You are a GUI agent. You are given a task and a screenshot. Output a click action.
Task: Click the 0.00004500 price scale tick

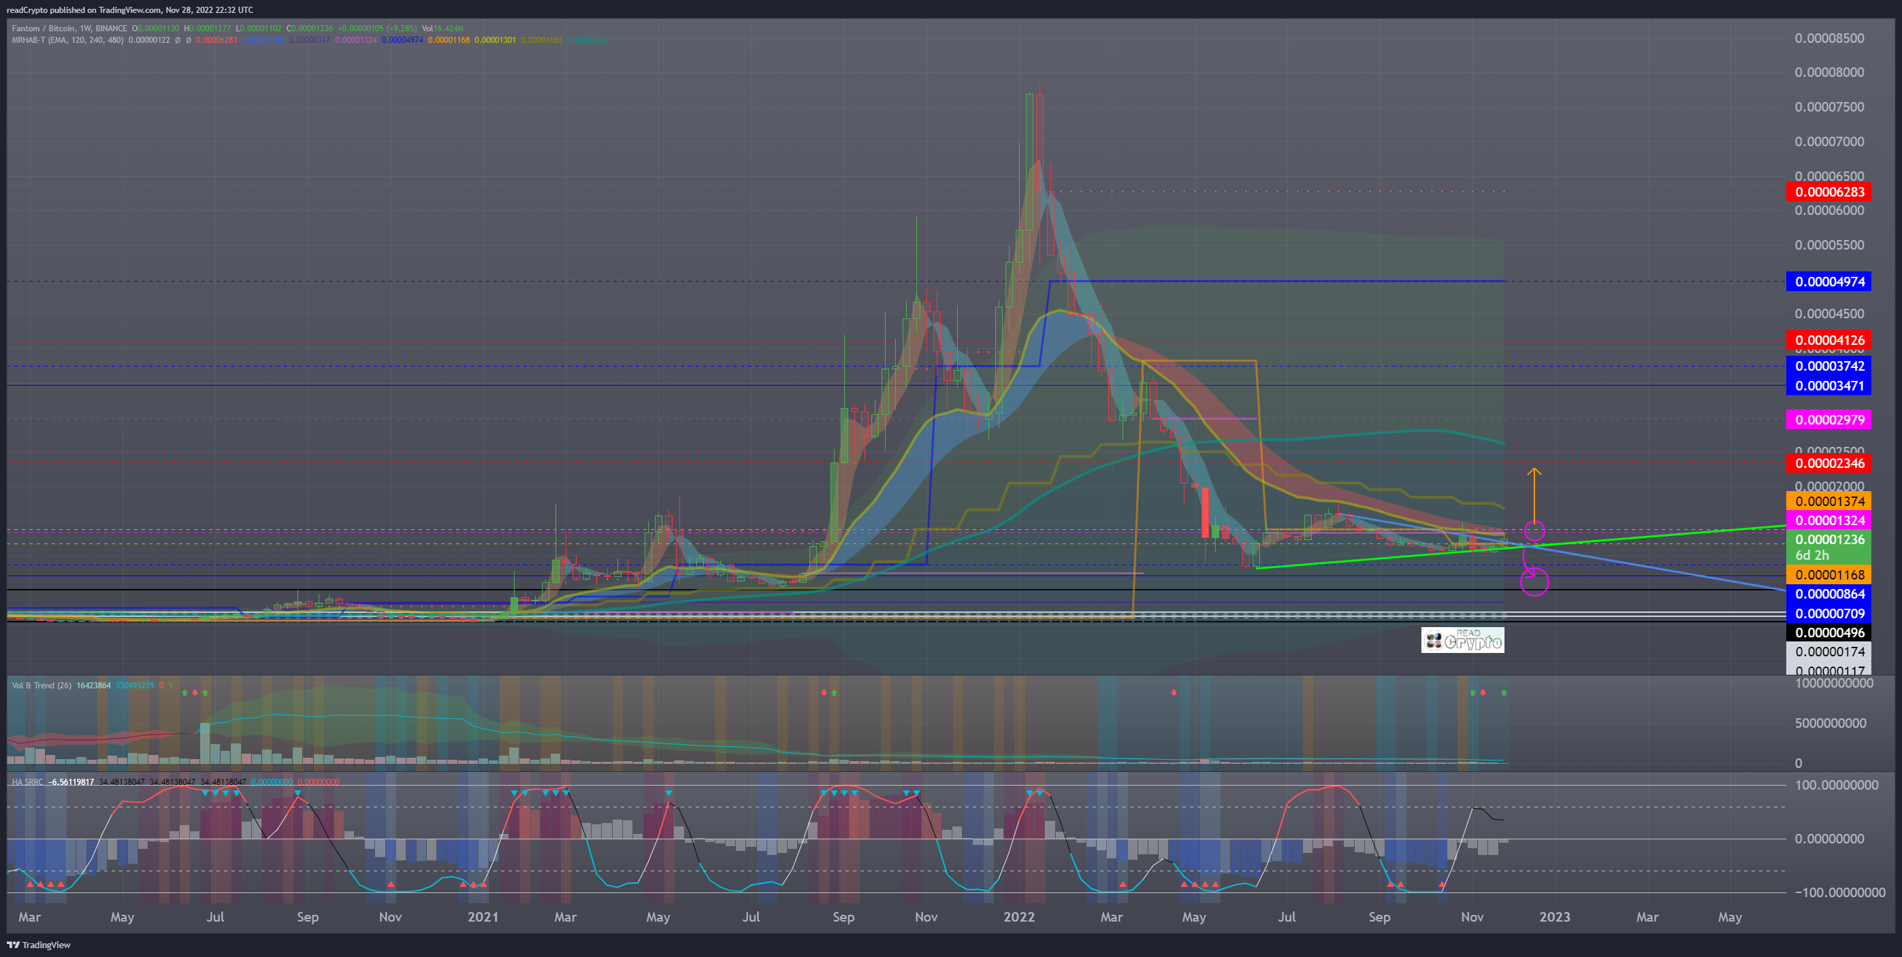click(x=1829, y=314)
